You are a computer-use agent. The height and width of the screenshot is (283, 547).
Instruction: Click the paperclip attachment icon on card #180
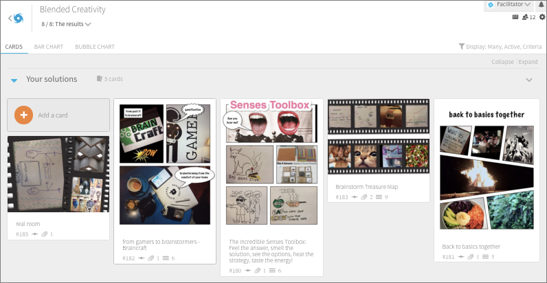(258, 271)
